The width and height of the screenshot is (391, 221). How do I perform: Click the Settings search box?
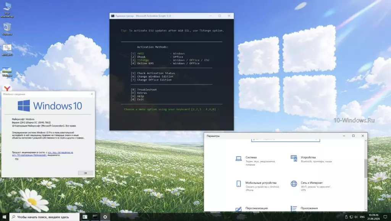click(x=286, y=140)
